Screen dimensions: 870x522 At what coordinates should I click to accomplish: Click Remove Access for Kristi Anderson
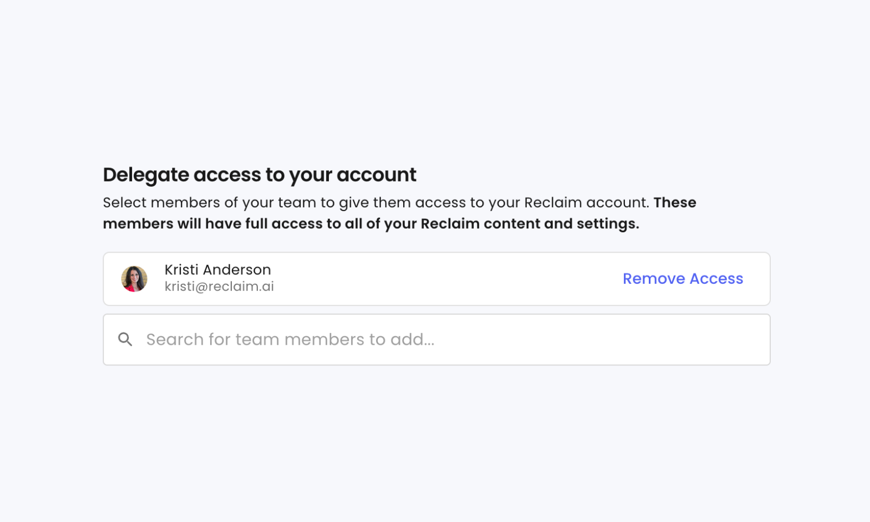[683, 279]
